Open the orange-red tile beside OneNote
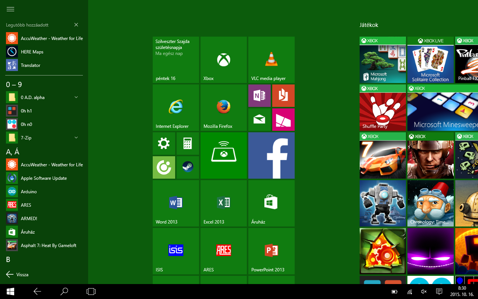This screenshot has height=299, width=478. (283, 96)
